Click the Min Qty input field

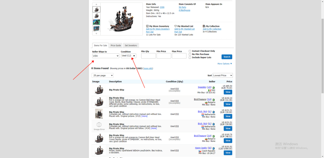tap(148, 56)
